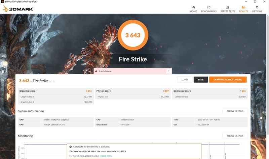
Task: Select the HOME tab label
Action: click(x=194, y=11)
